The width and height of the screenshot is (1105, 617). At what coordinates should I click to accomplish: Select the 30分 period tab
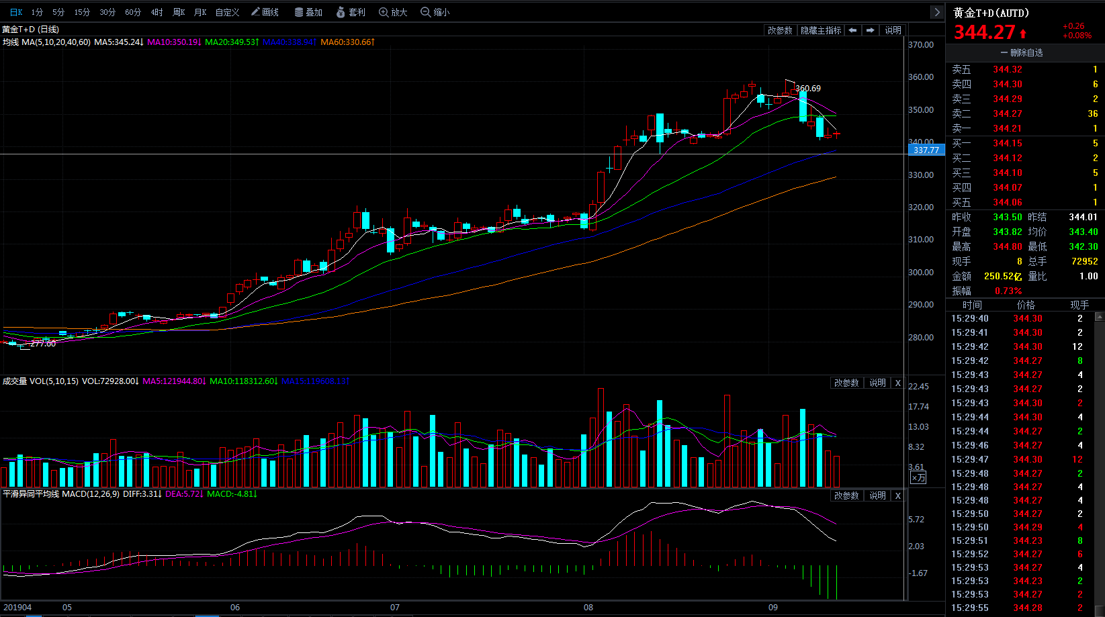point(107,12)
